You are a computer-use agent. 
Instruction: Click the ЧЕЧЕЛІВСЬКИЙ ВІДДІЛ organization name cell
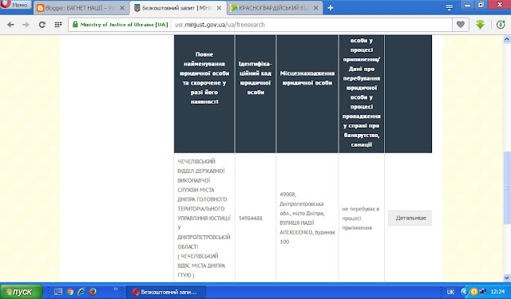point(204,218)
